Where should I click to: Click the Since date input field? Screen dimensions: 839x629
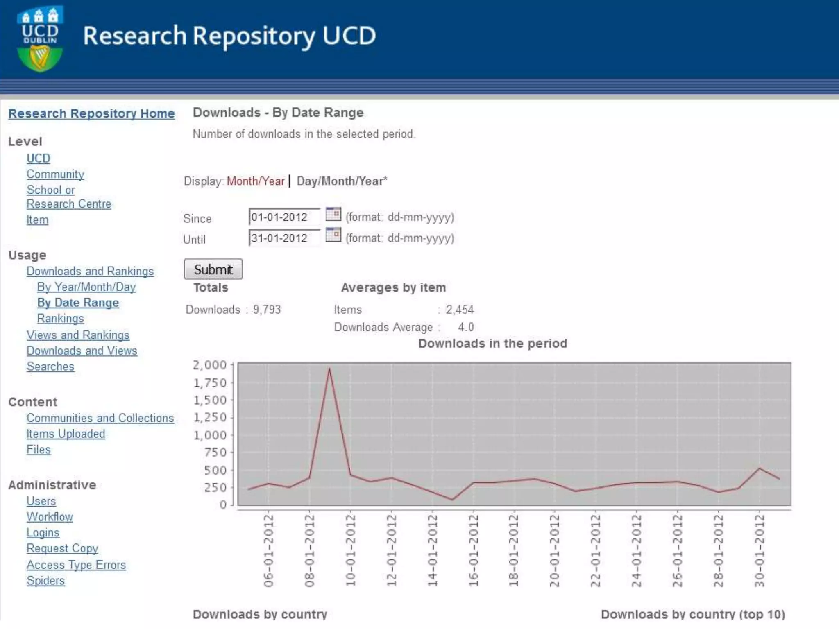point(284,217)
